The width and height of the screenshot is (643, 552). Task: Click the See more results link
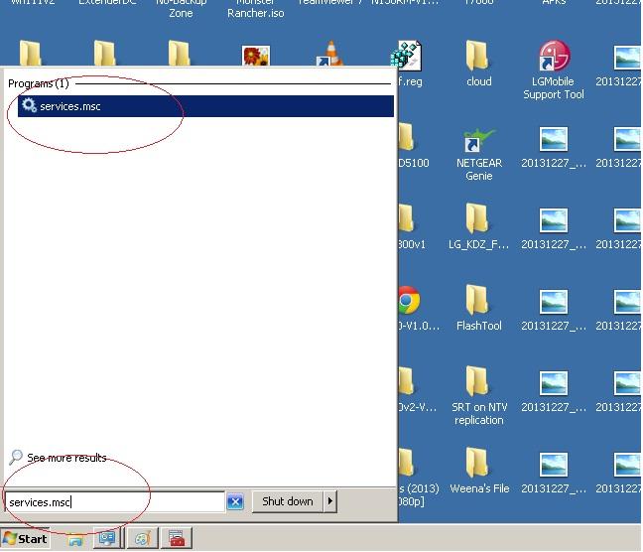coord(66,458)
